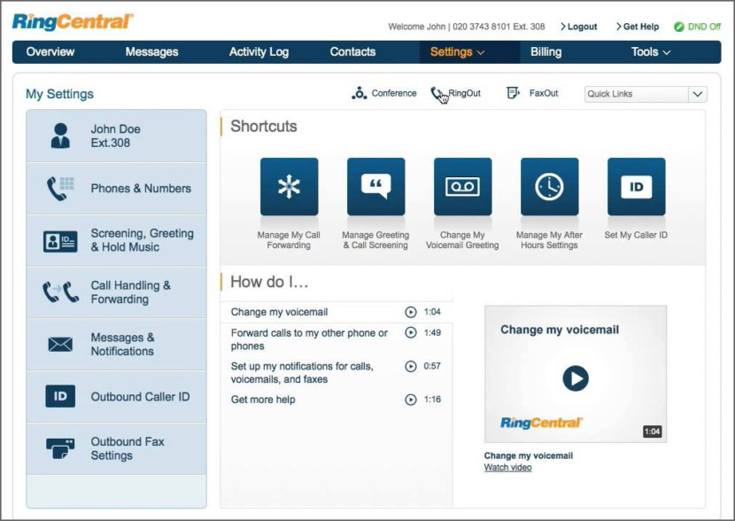Screen dimensions: 735x521
Task: Click the Messages & Notifications envelope icon
Action: tap(60, 344)
